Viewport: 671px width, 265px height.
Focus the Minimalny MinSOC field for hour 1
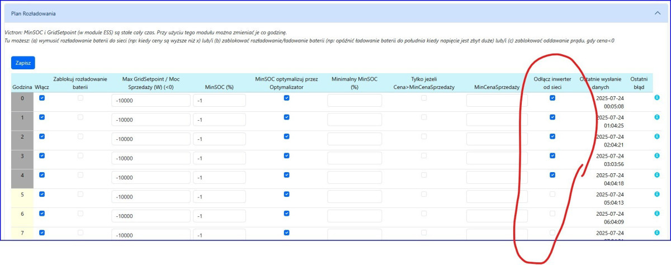pyautogui.click(x=355, y=120)
